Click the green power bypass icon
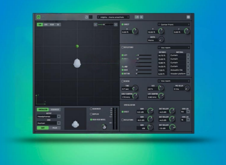Image resolution: width=226 pixels, height=165 pixels. click(x=38, y=17)
